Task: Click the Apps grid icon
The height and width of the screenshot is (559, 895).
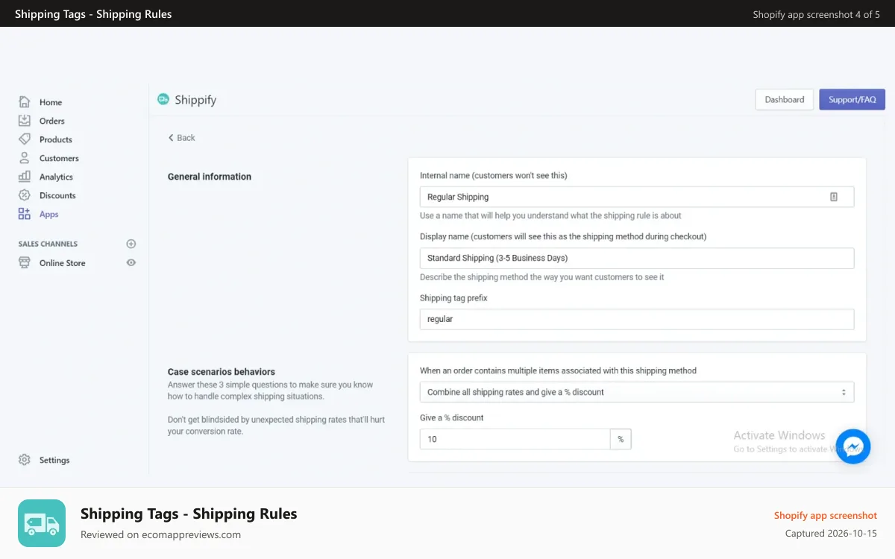Action: point(25,214)
